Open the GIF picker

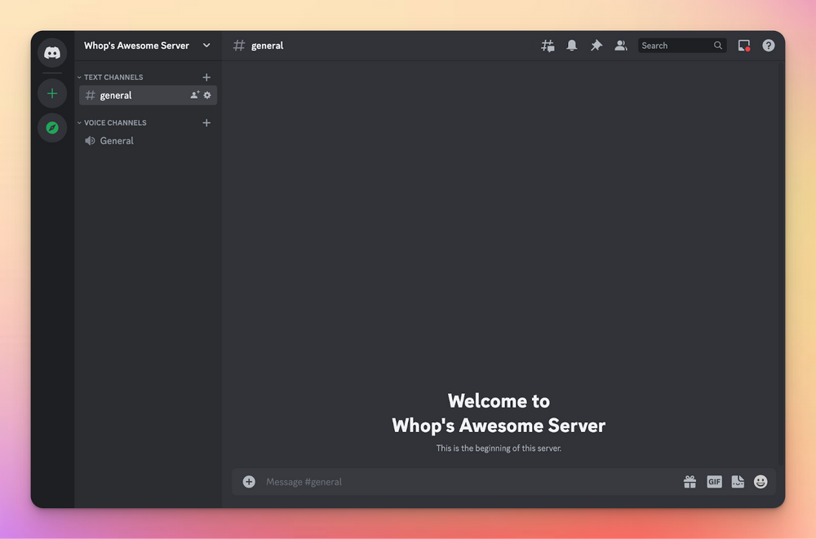tap(714, 482)
